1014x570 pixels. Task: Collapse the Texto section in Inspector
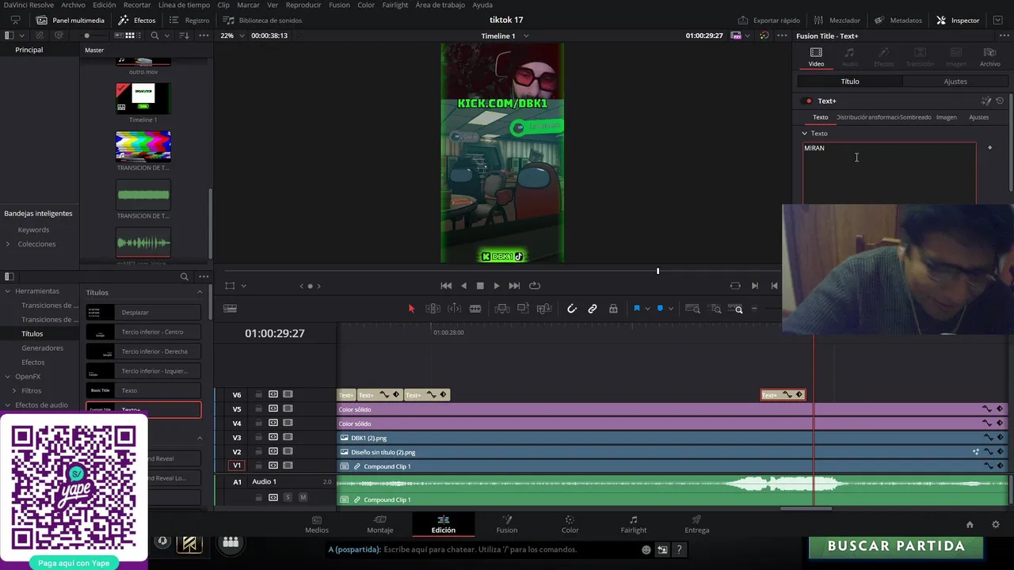(x=805, y=133)
